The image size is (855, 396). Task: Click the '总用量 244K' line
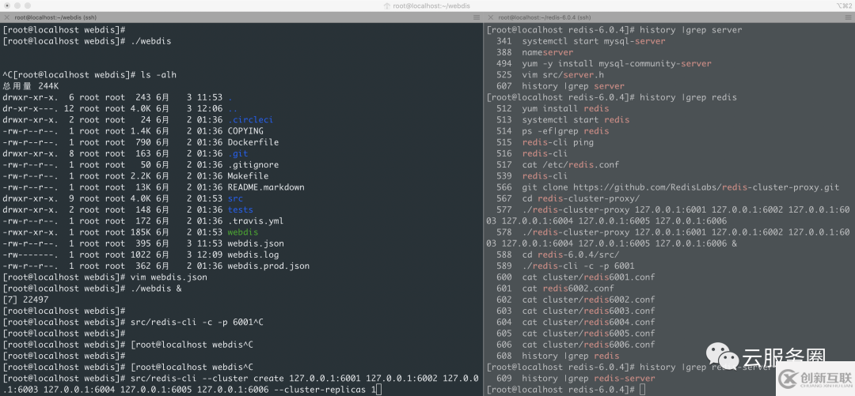31,86
